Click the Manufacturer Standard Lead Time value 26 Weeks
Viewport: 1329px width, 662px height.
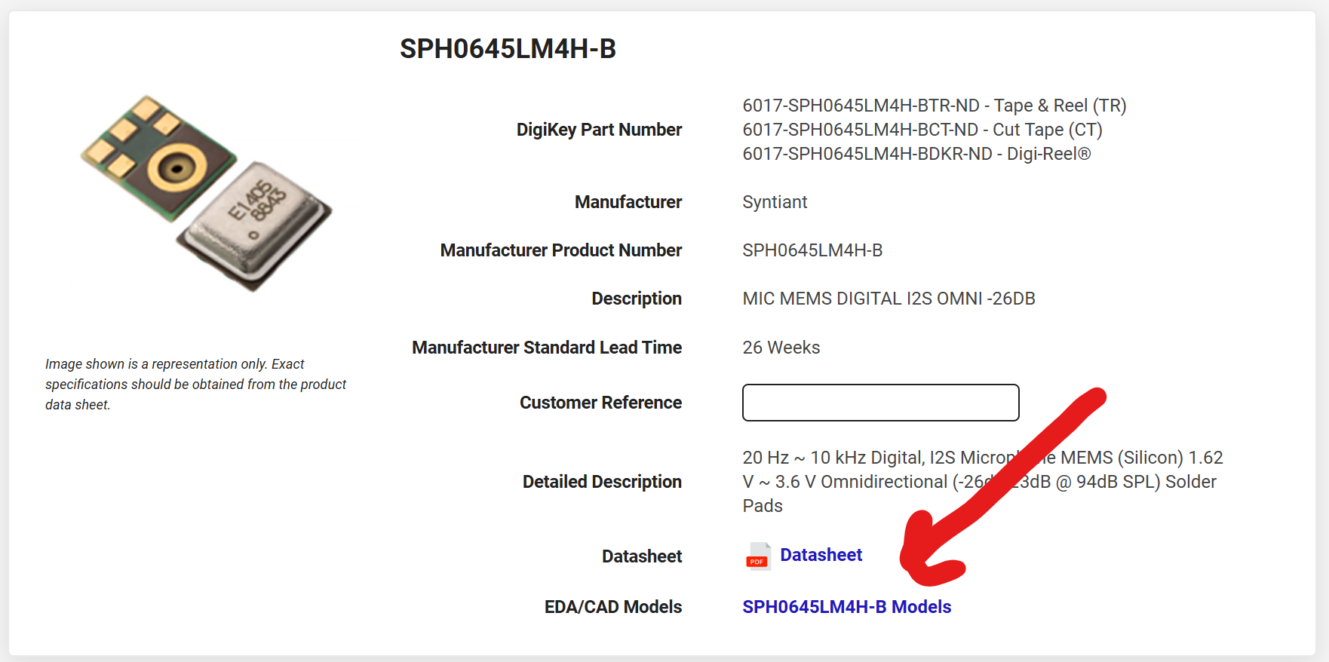(781, 347)
